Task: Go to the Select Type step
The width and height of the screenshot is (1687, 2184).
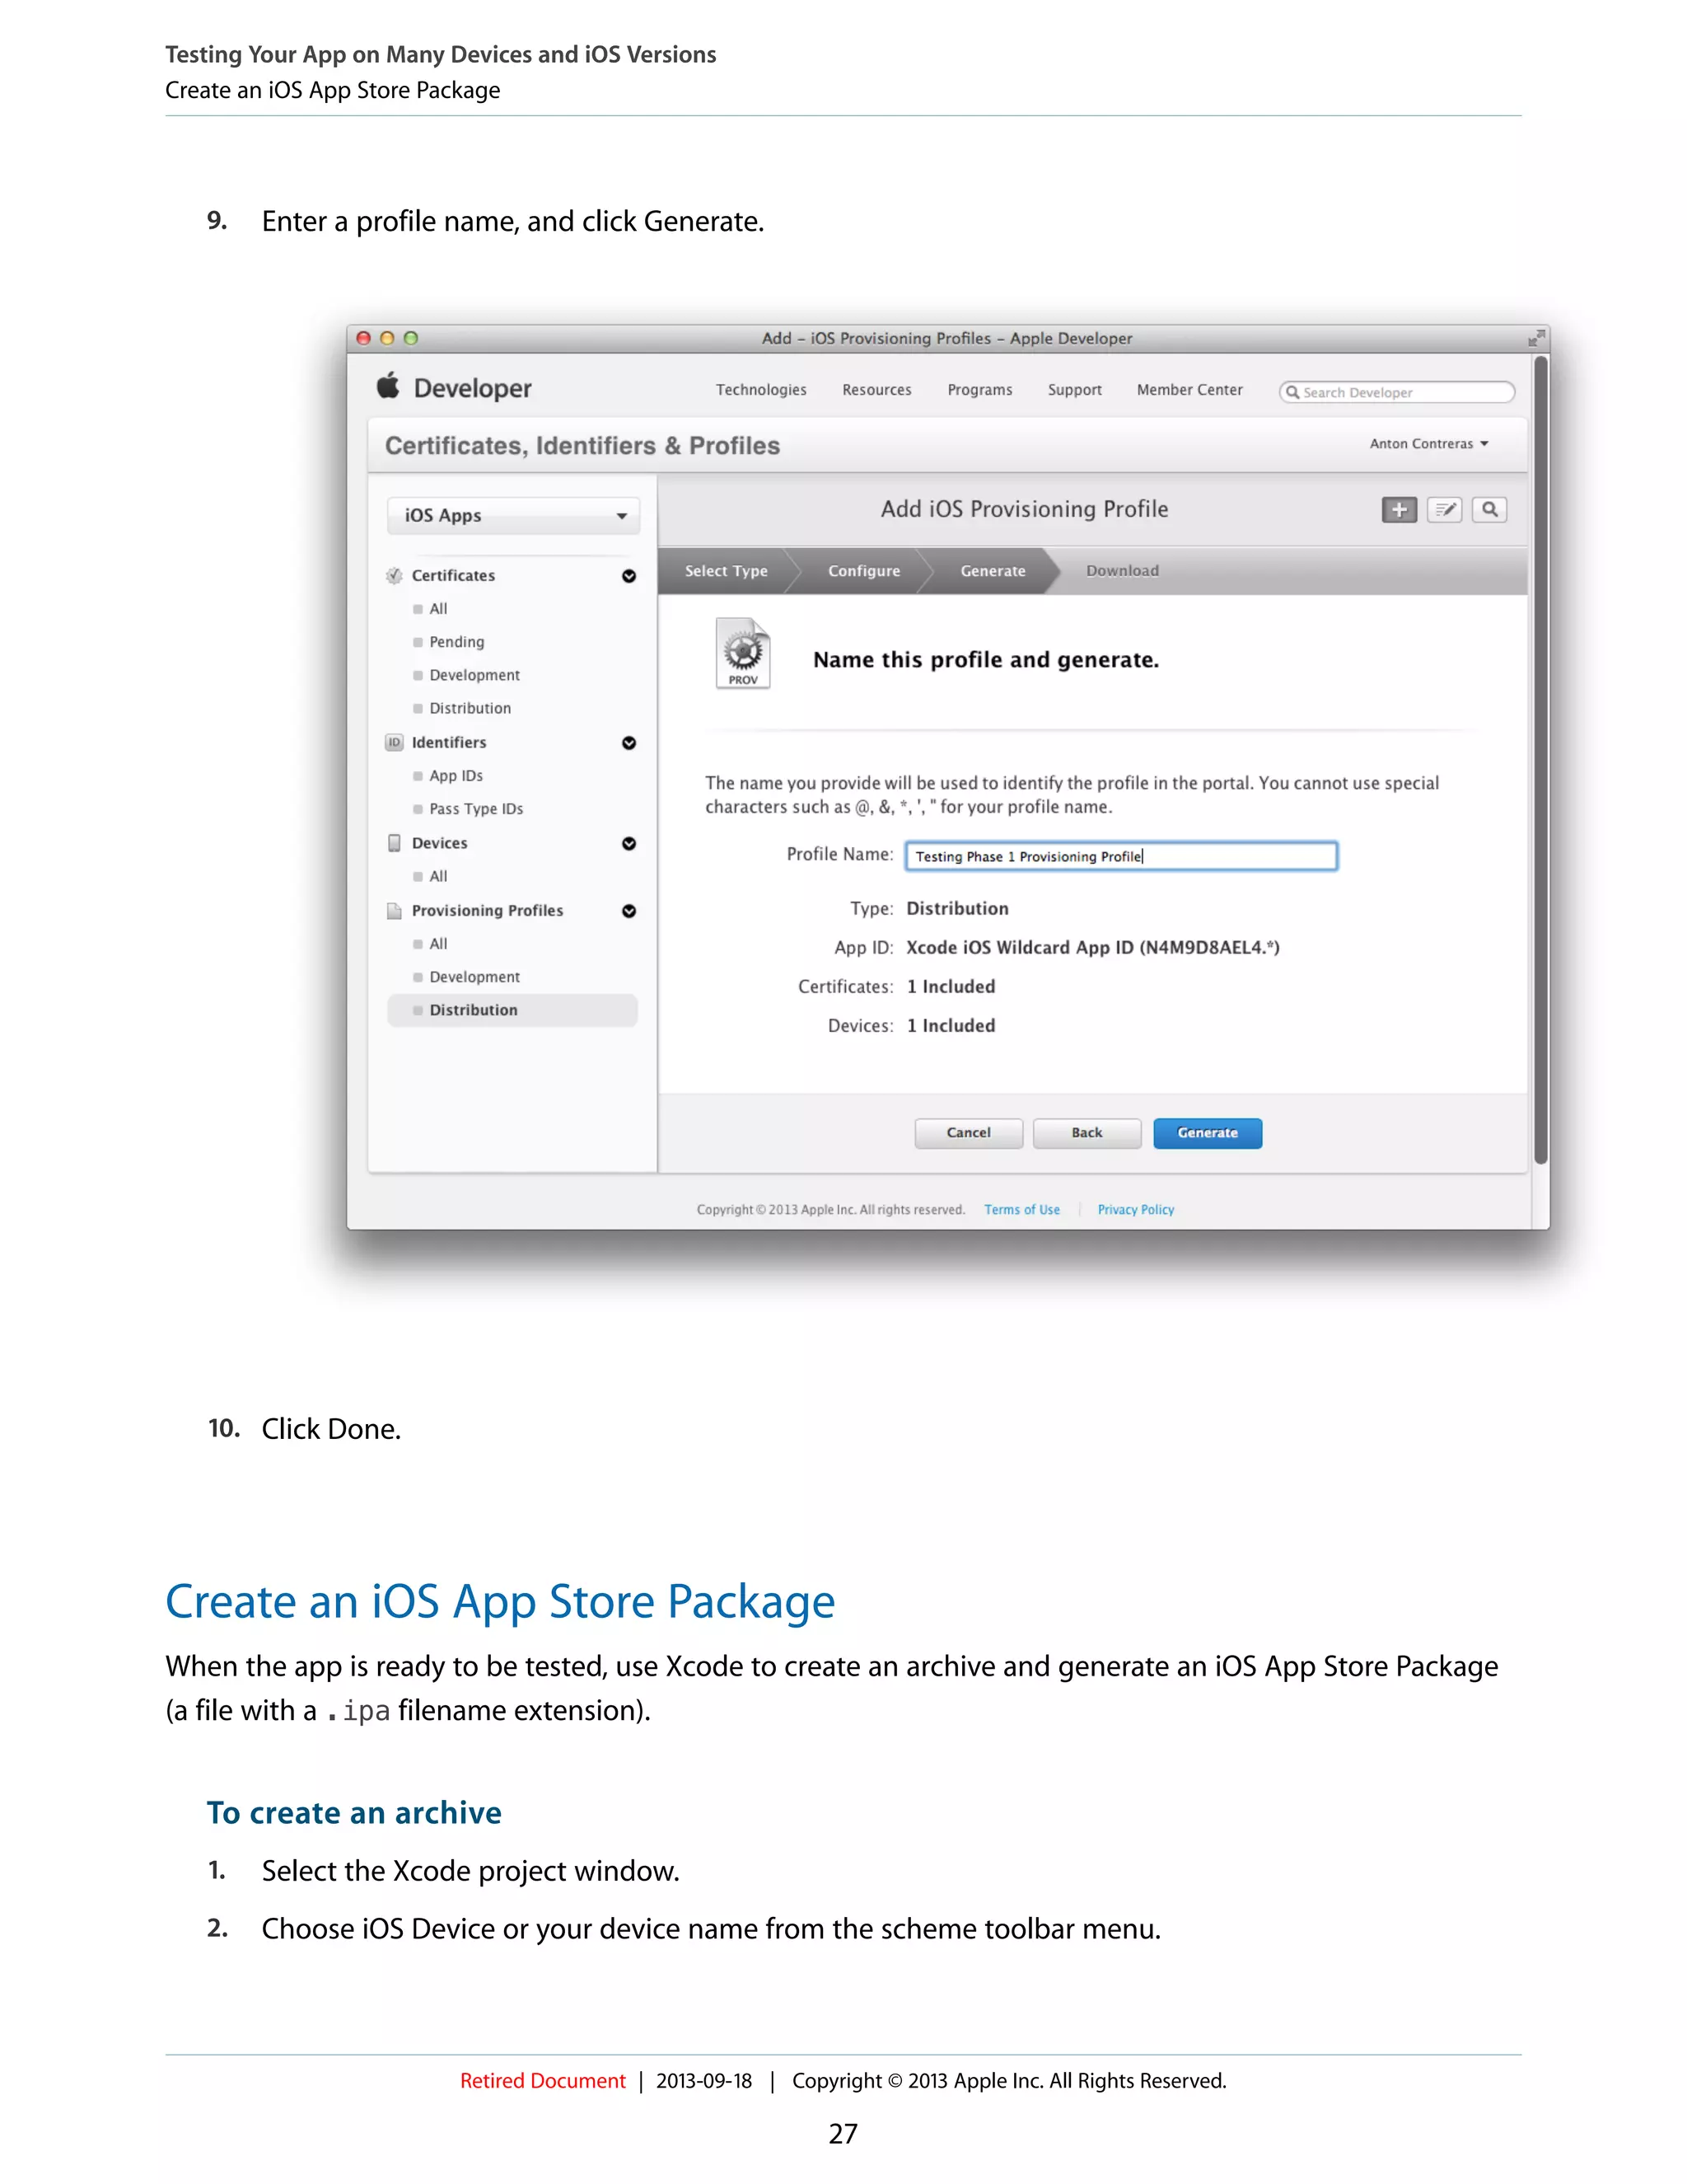Action: [x=726, y=571]
